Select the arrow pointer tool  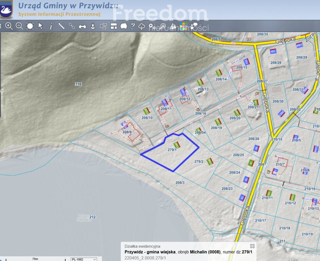(x=40, y=26)
